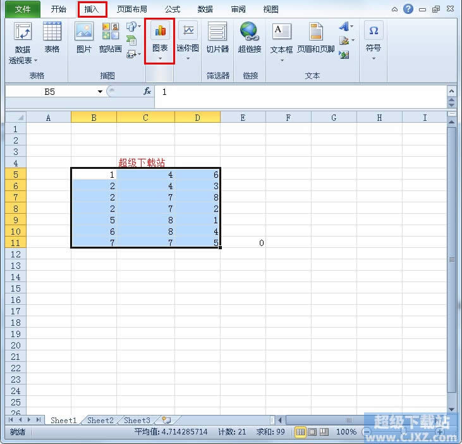This screenshot has height=444, width=462.
Task: Switch to the 公式 Formulas tab
Action: point(172,9)
